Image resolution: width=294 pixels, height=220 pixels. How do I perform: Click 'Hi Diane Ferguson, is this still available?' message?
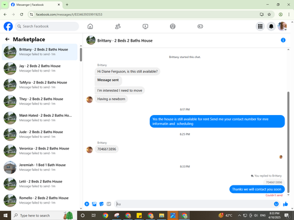coord(128,72)
